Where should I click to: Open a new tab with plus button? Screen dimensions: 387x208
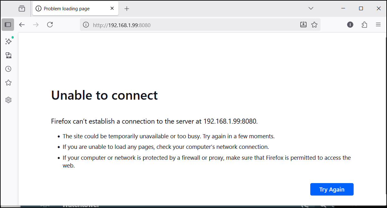[127, 9]
